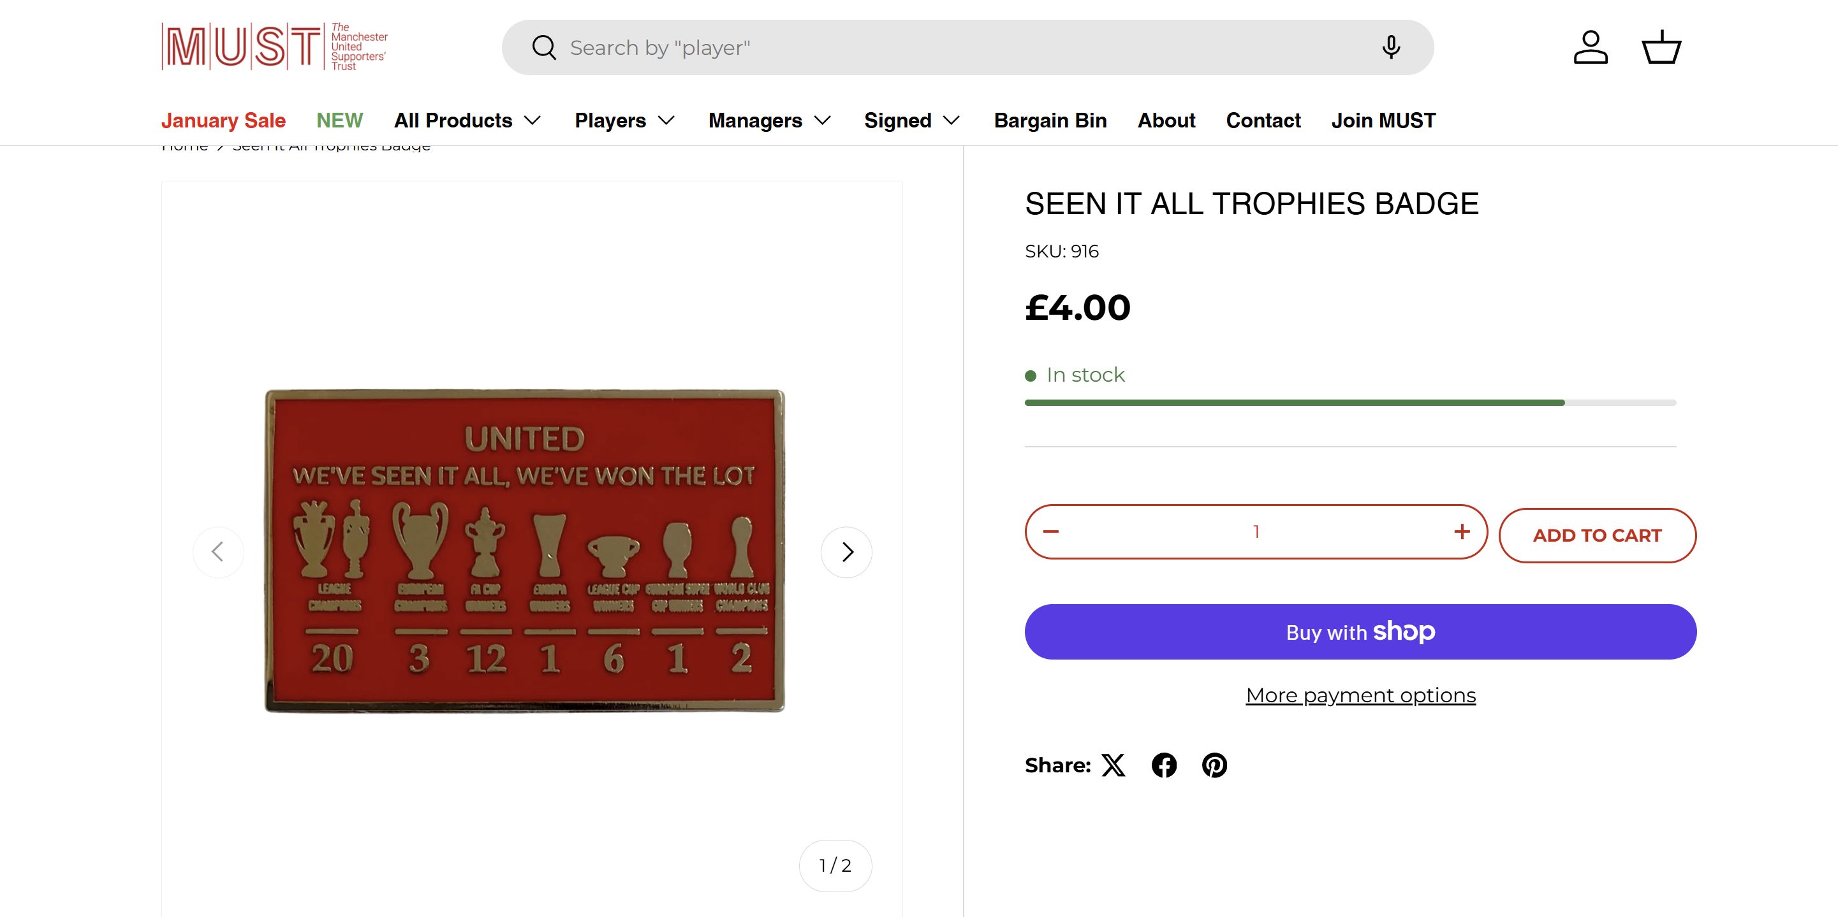Expand the All Products dropdown

click(467, 120)
